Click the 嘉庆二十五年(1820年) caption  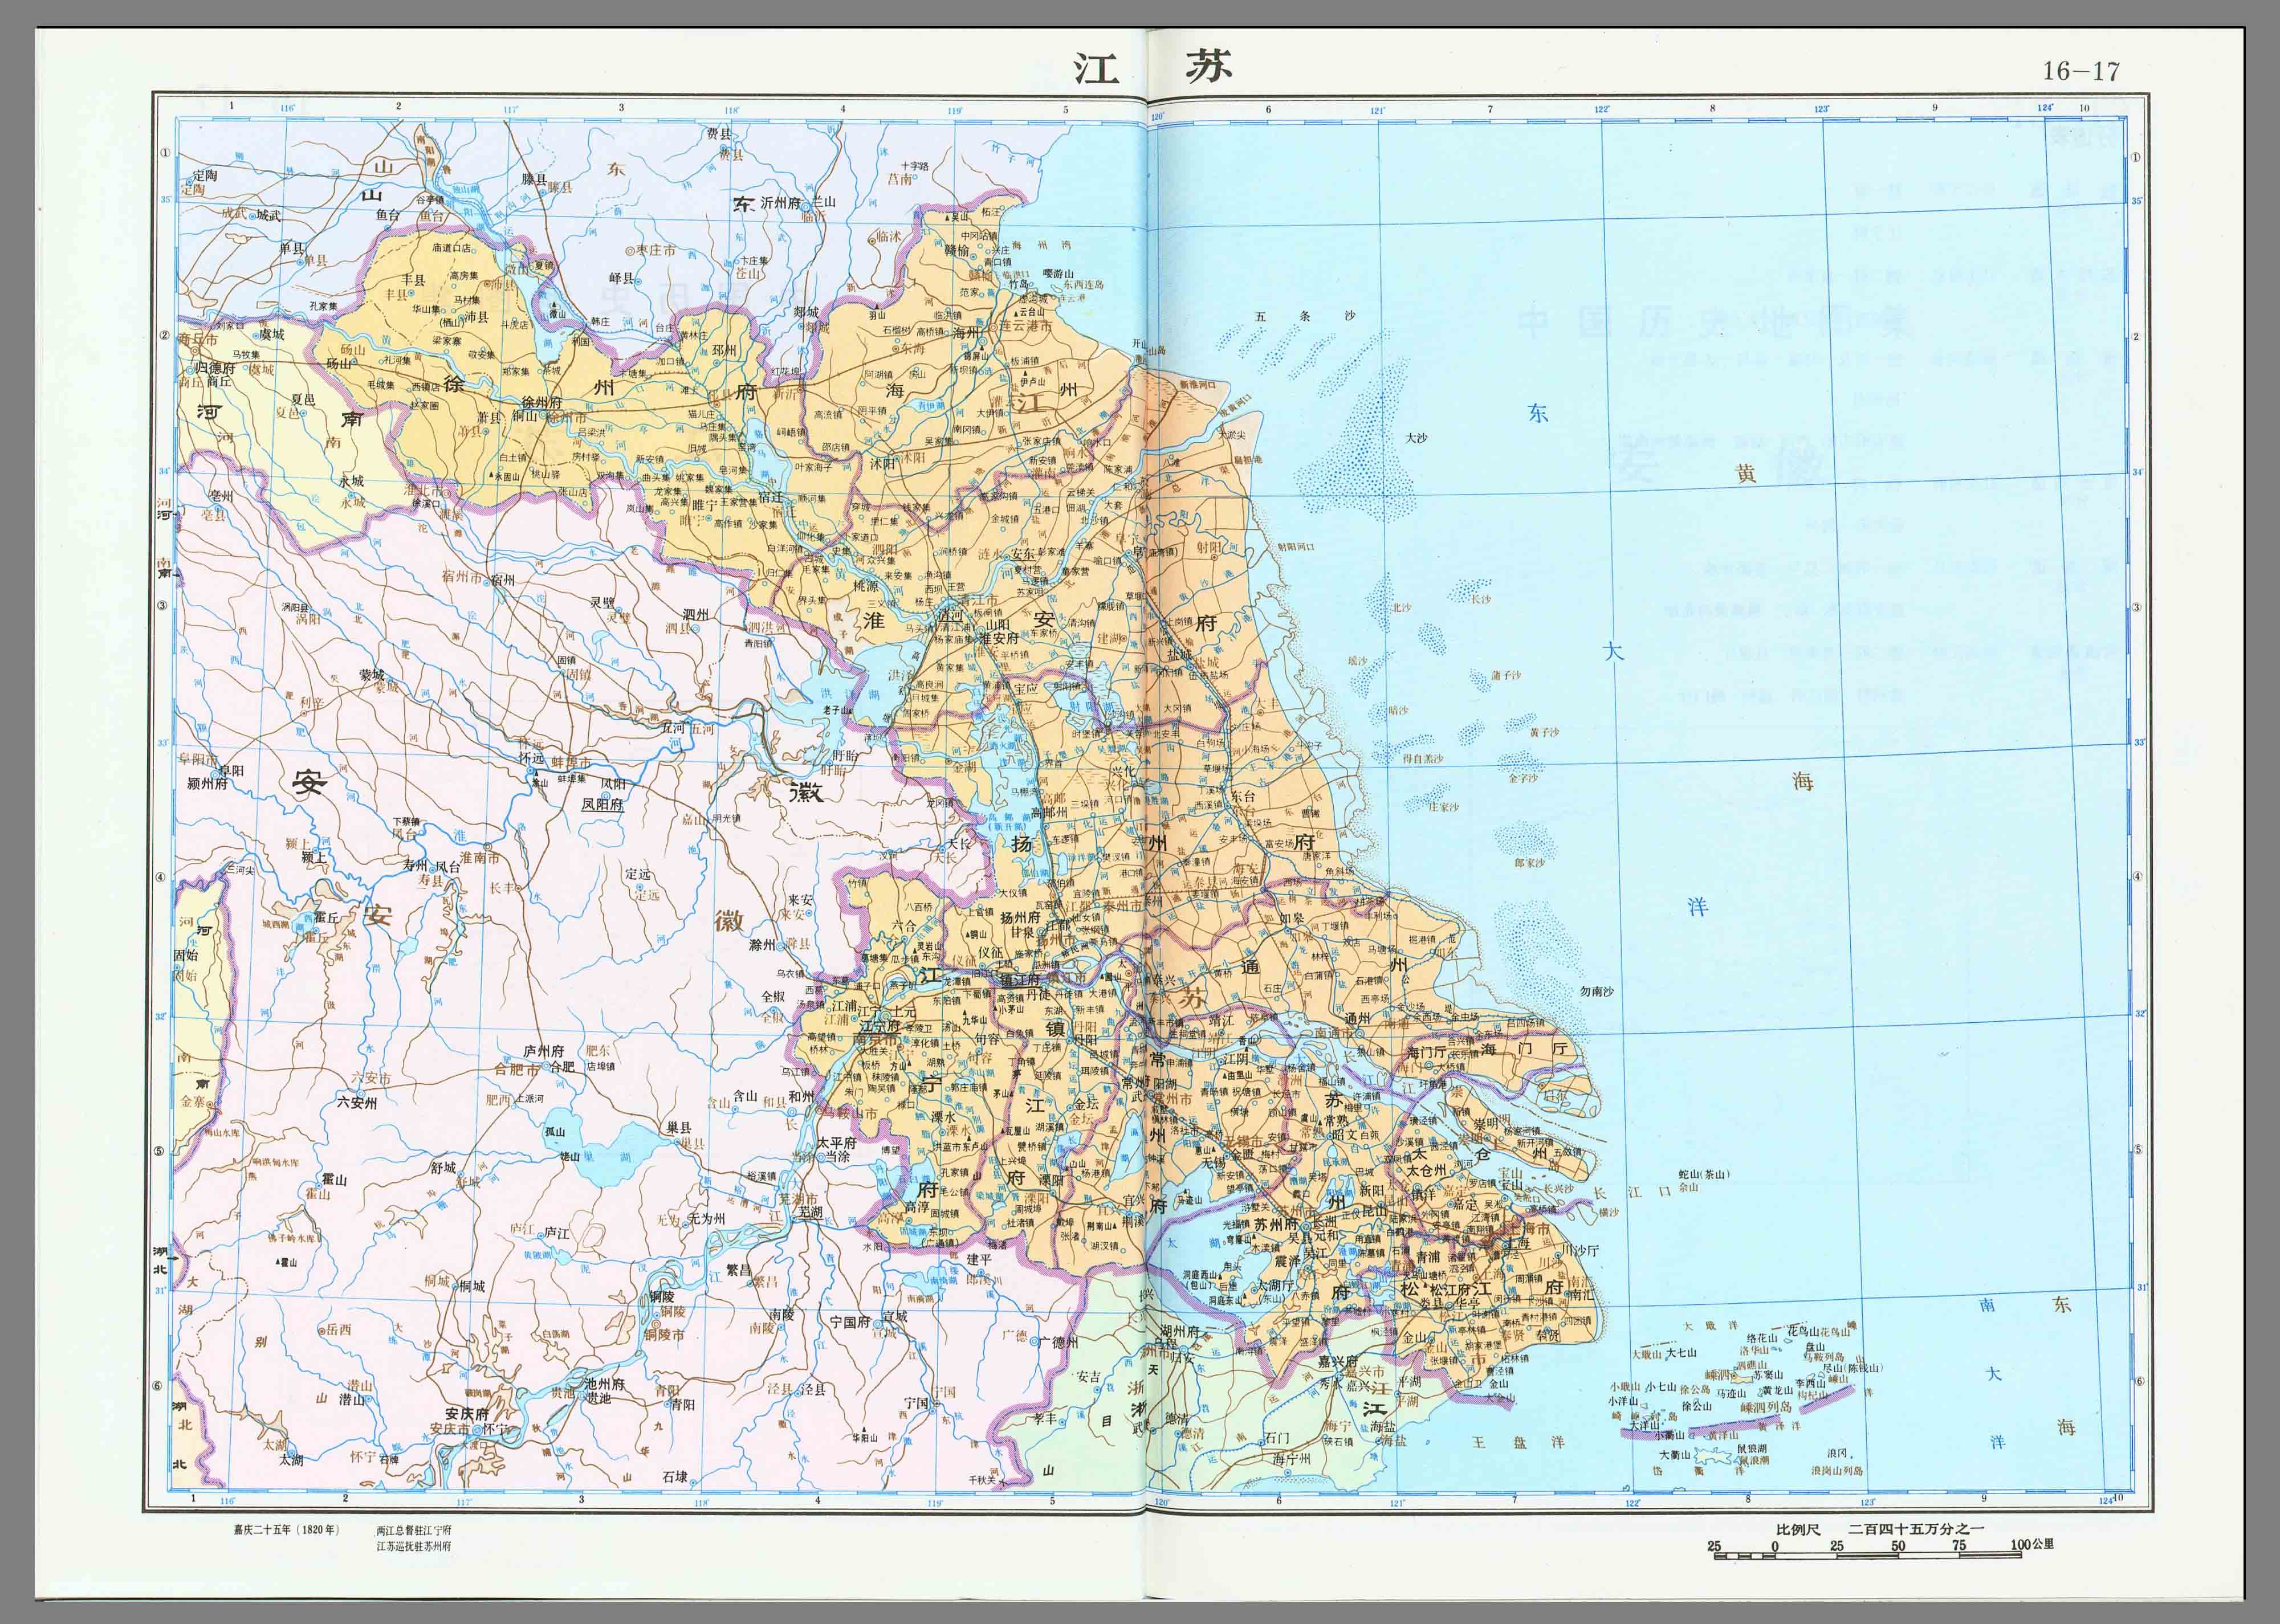point(286,1530)
